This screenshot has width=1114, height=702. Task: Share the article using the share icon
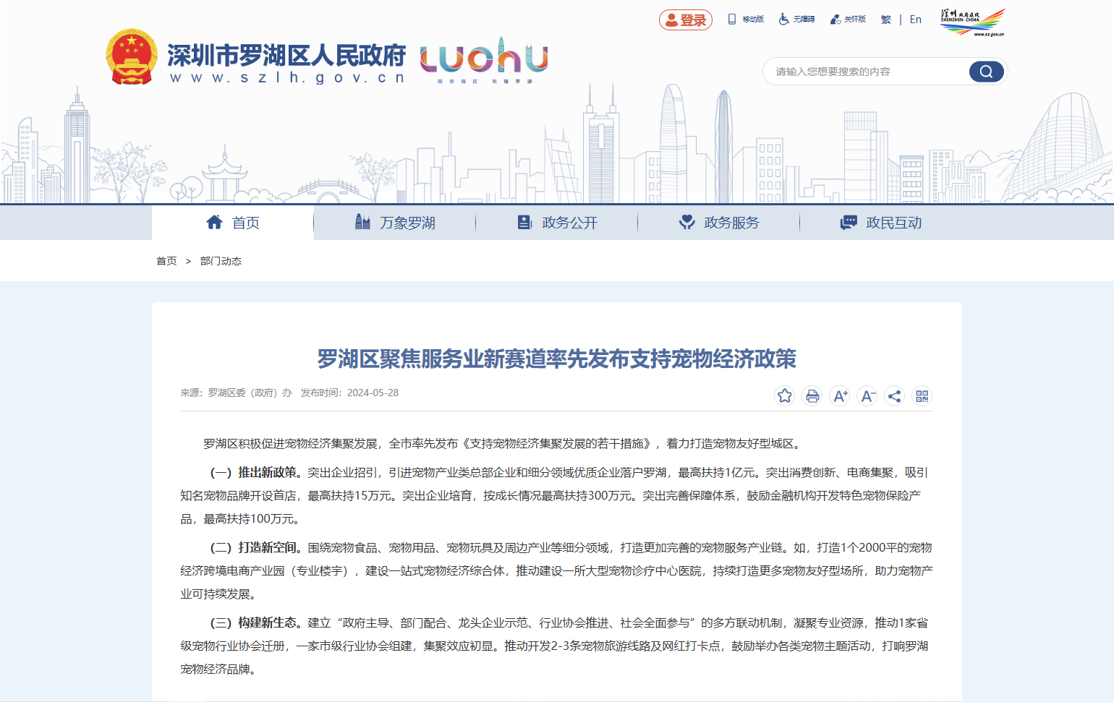pyautogui.click(x=895, y=395)
